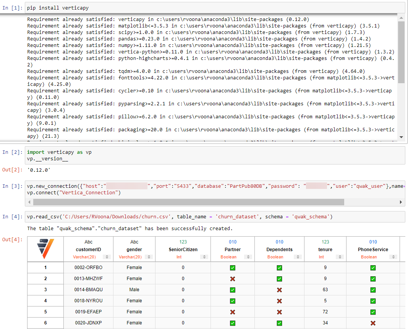Click the horizontal scrollbar thumb in cell 3

189,202
